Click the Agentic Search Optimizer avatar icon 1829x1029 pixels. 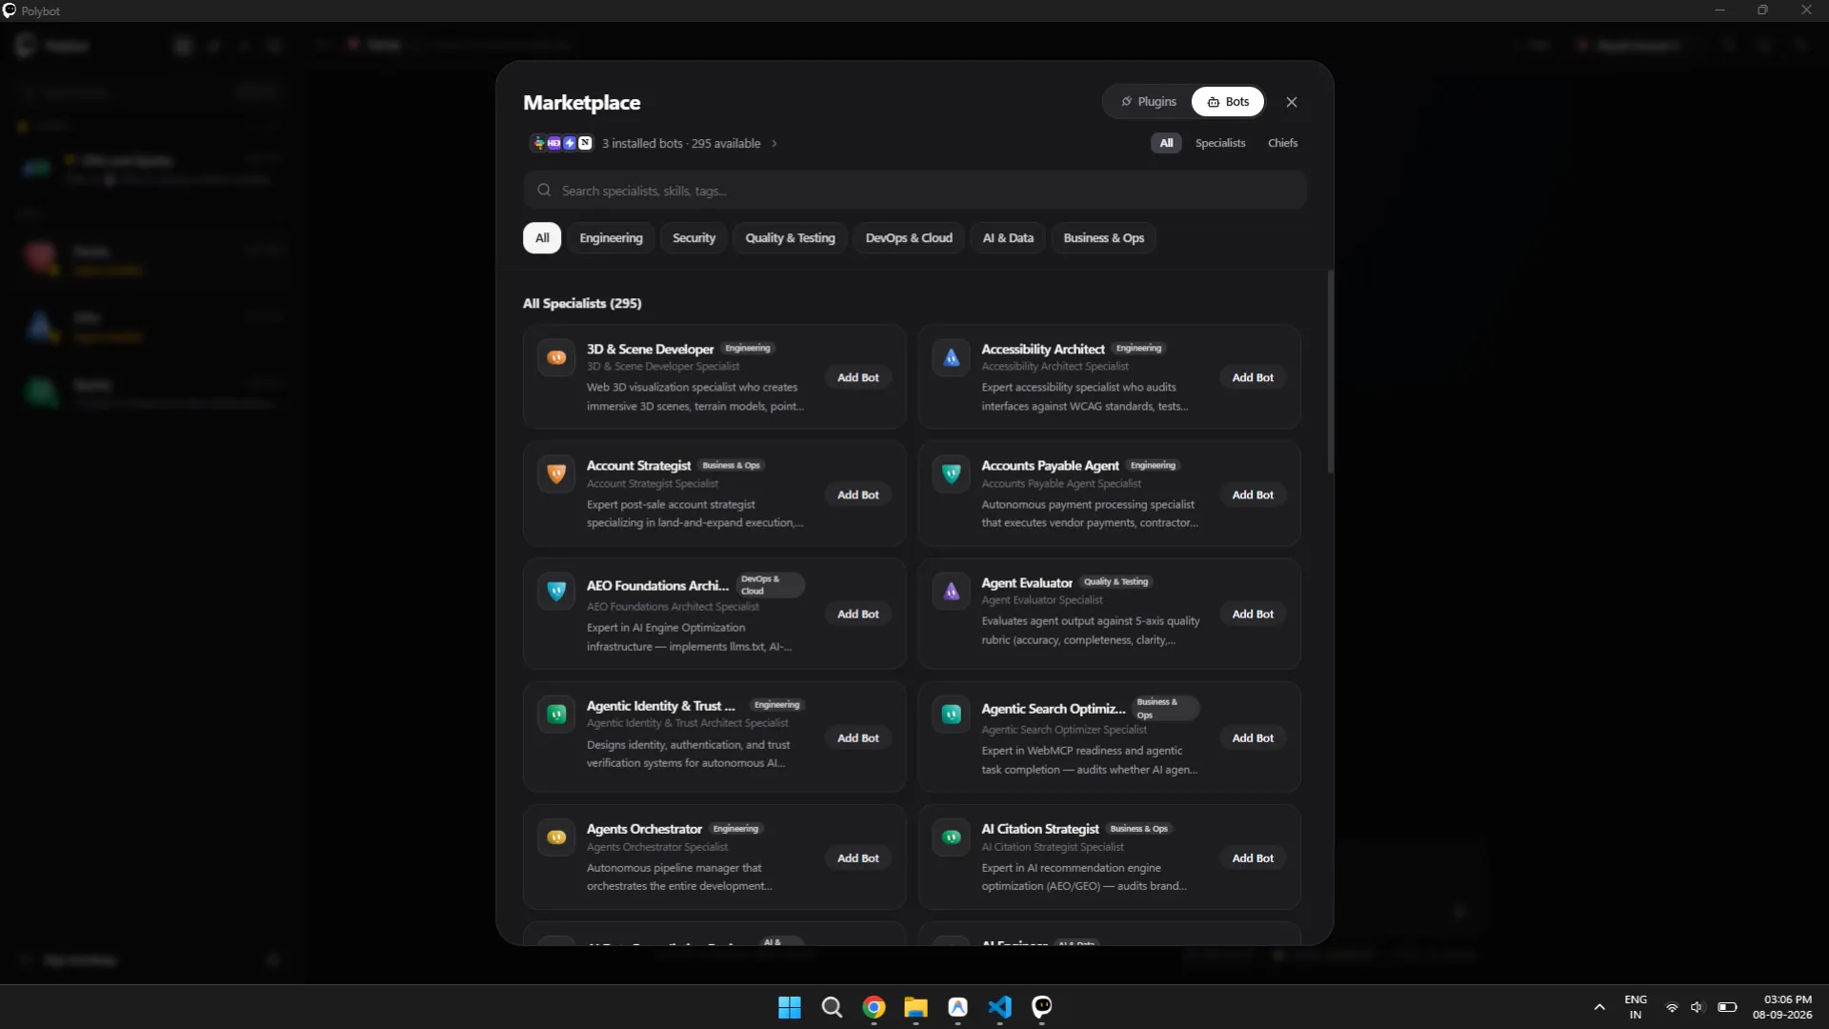click(951, 715)
